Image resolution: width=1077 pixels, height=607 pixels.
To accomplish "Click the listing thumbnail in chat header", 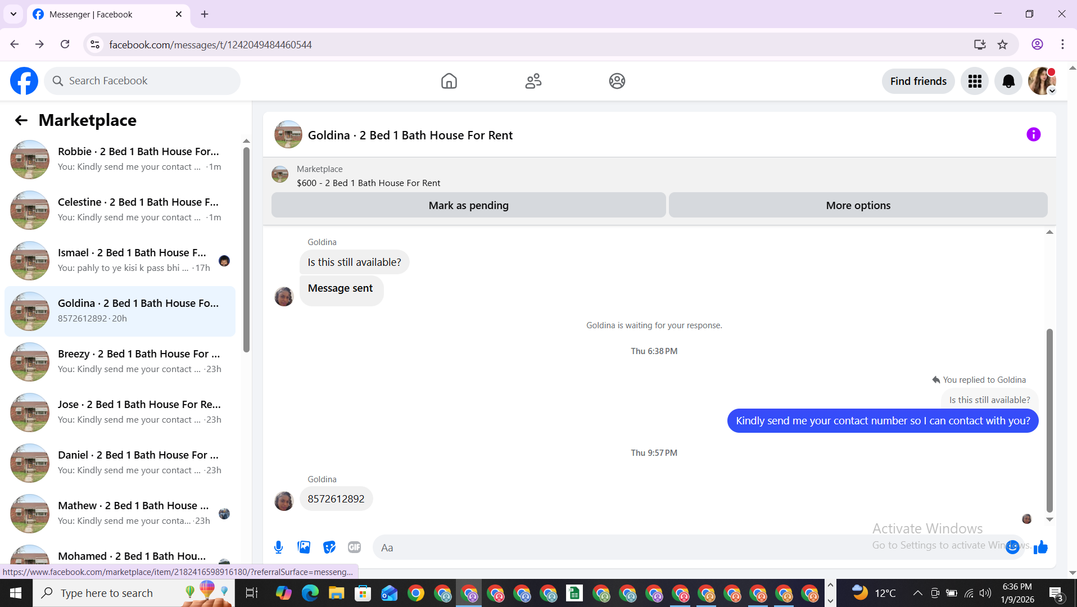I will pos(288,134).
